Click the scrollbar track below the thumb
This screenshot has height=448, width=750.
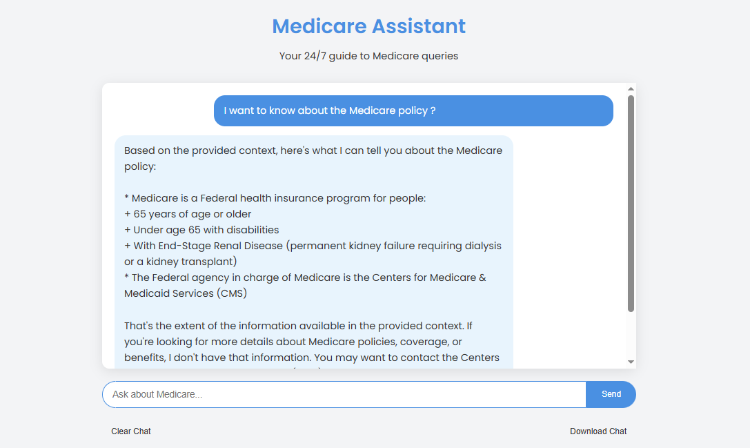[x=631, y=335]
